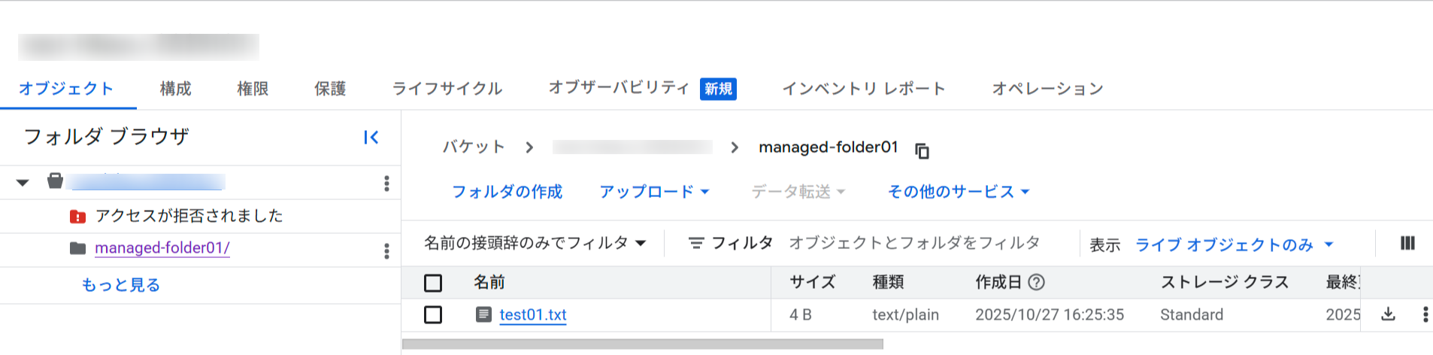1433x355 pixels.
Task: Expand the その他のサービス menu
Action: pos(959,192)
